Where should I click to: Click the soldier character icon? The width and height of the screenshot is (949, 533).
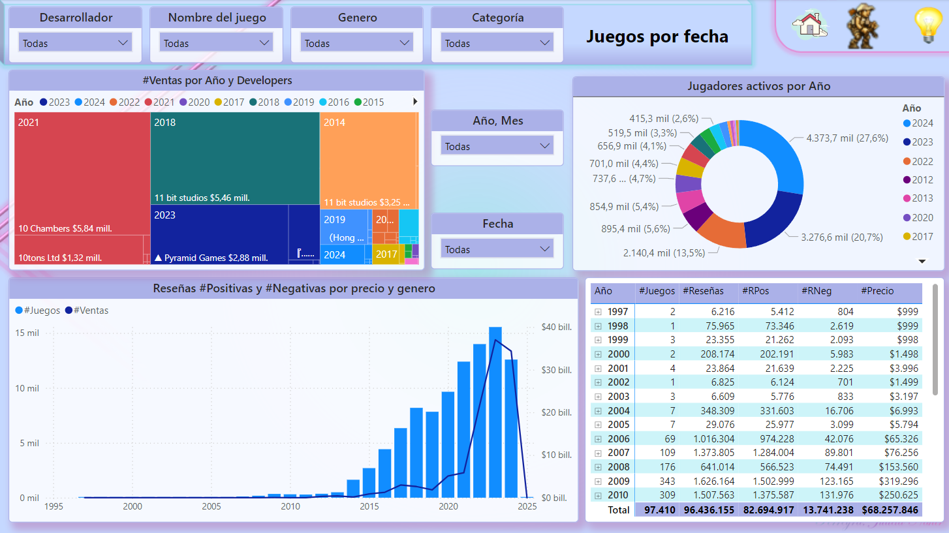tap(862, 27)
